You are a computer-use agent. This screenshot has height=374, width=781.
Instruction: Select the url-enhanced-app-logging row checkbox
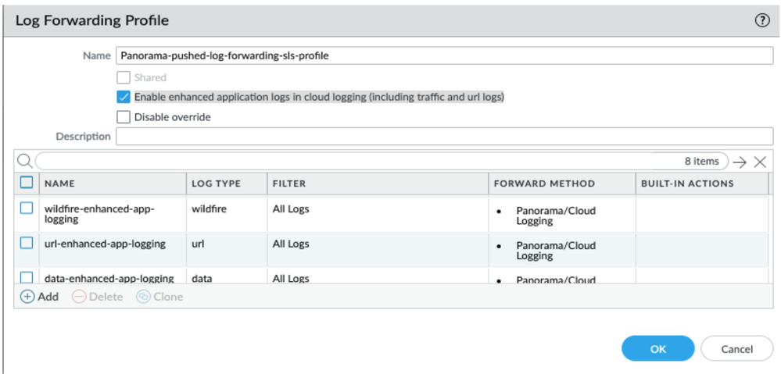pyautogui.click(x=27, y=243)
